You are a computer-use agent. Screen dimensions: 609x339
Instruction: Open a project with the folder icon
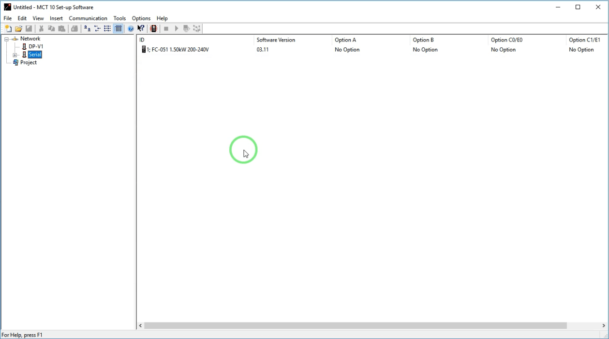click(x=18, y=28)
